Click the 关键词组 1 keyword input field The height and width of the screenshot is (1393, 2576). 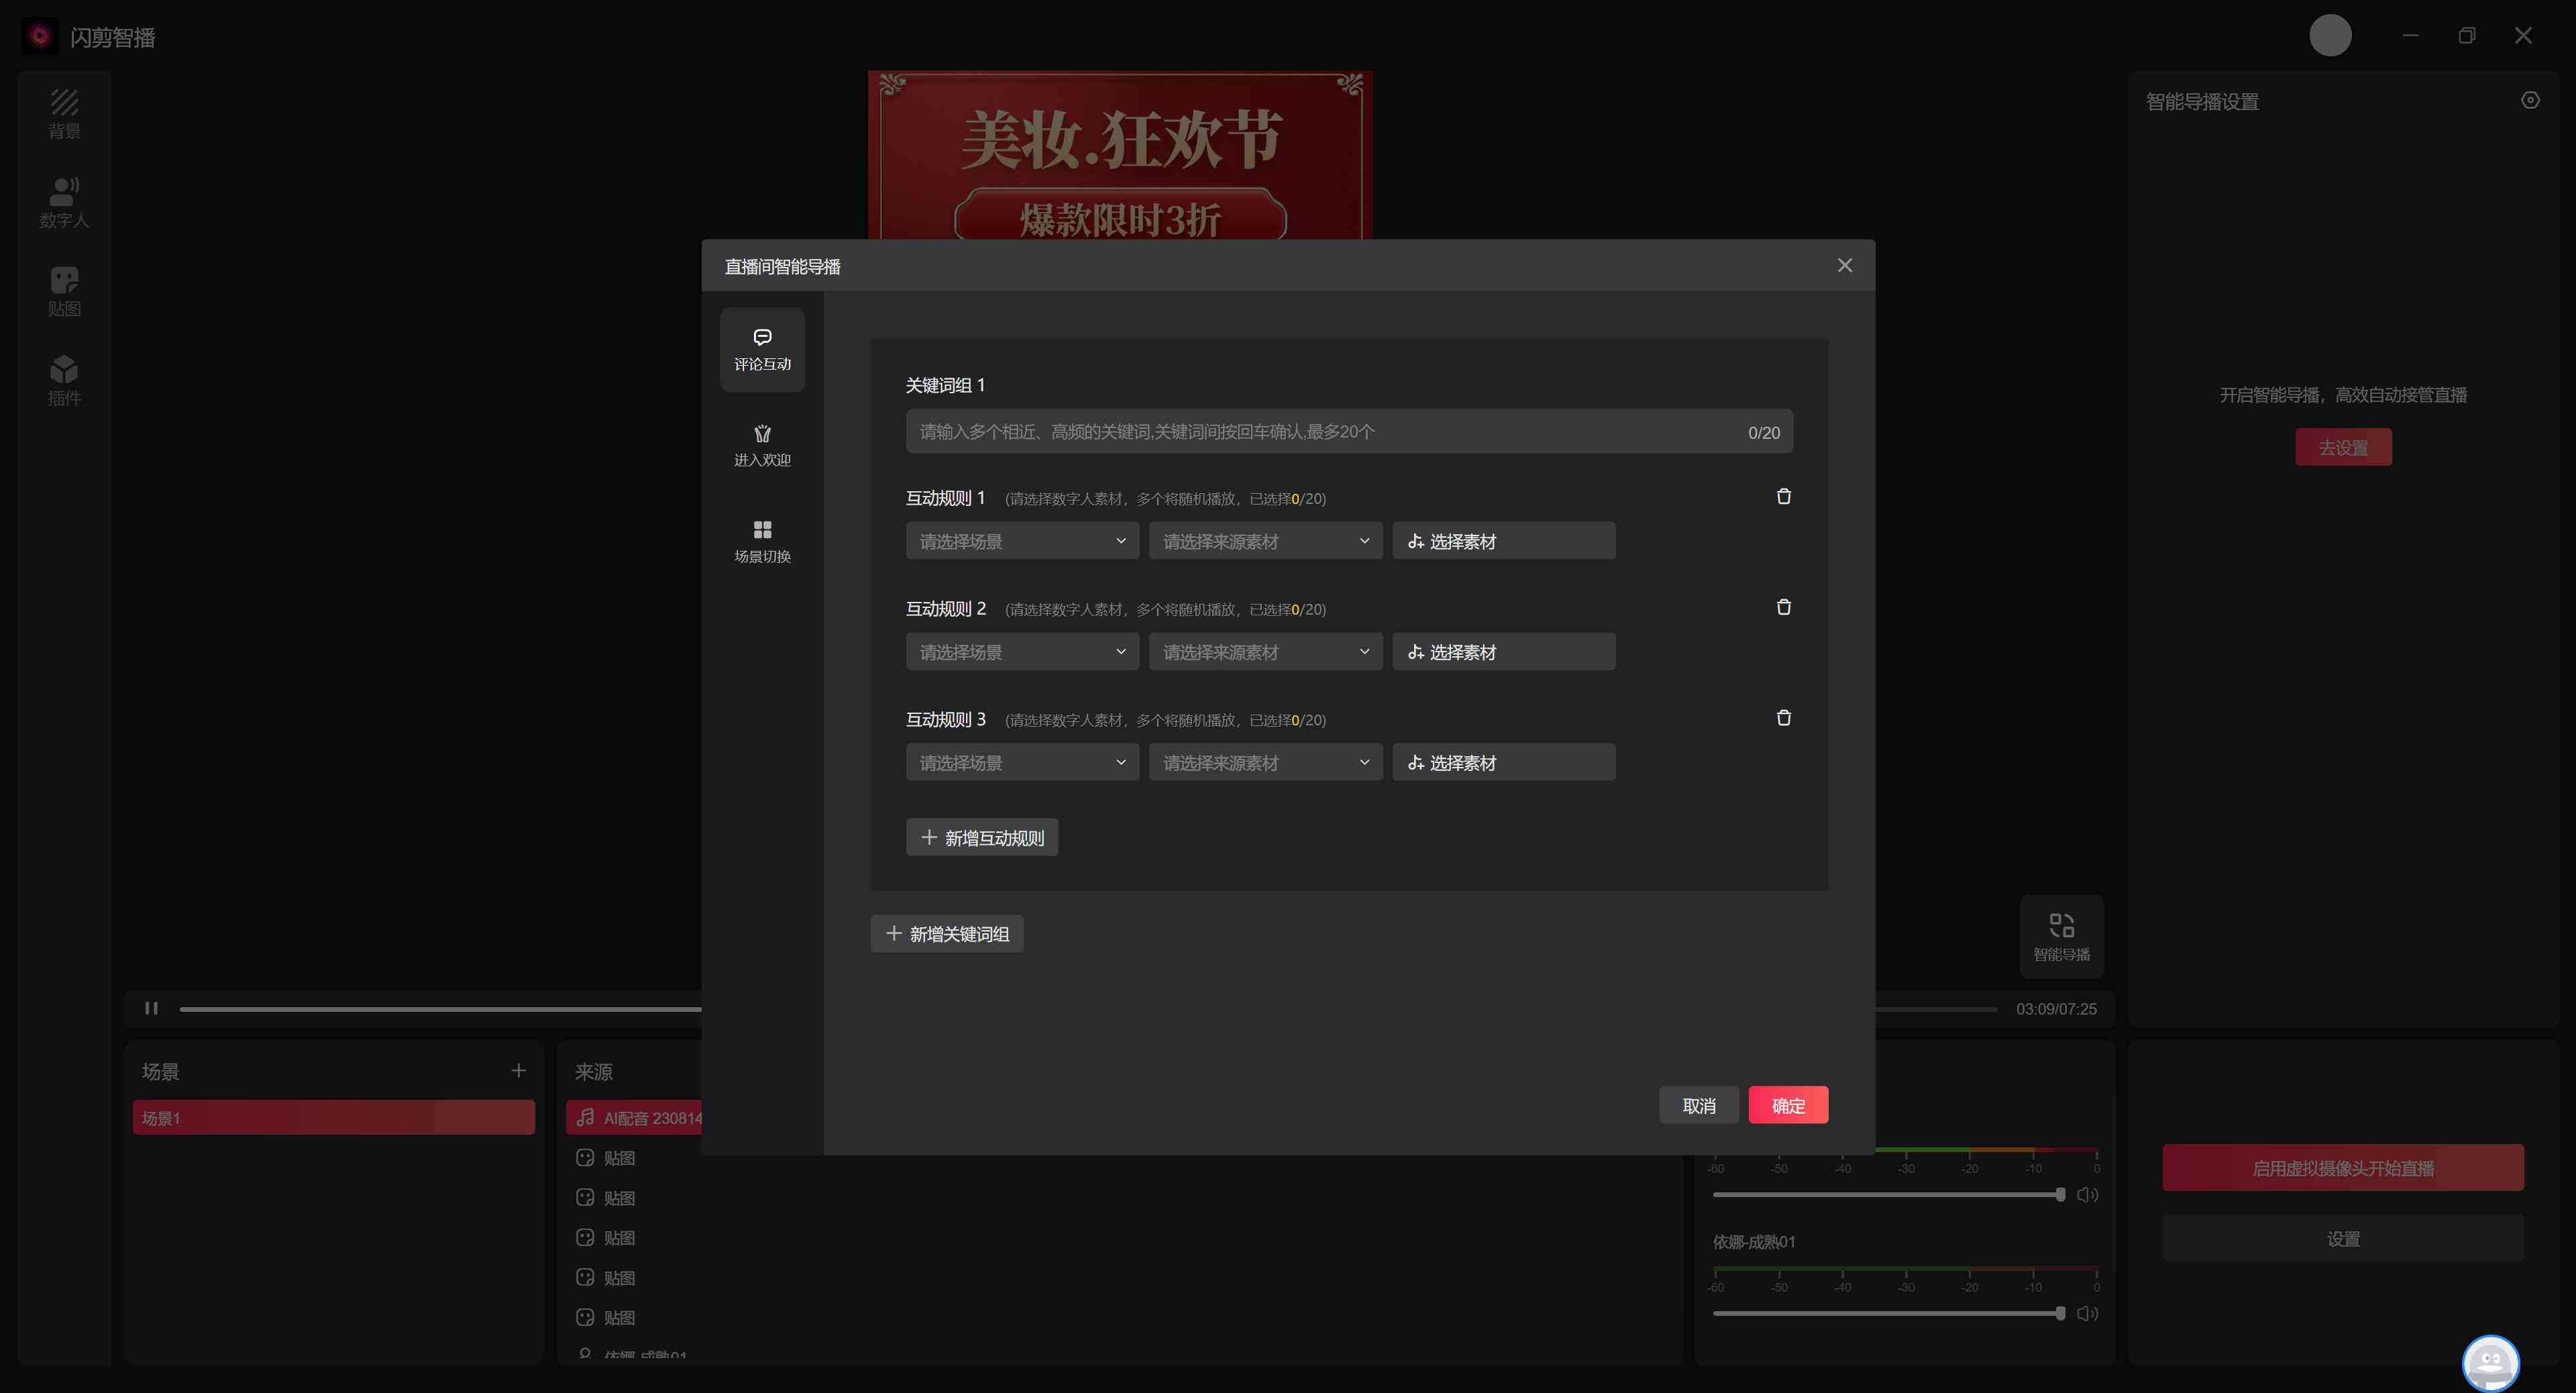click(x=1349, y=431)
